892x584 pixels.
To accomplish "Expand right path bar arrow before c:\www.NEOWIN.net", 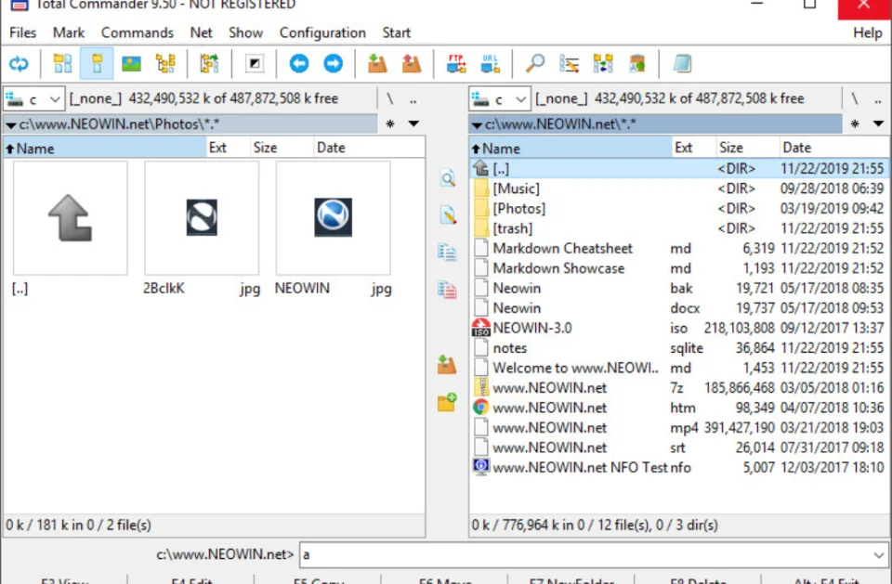I will (477, 124).
